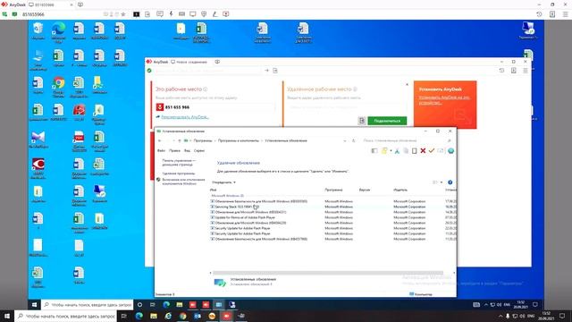Click scissors cut icon in updates window toolbar
Viewport: 572px width, 322px height.
point(397,151)
